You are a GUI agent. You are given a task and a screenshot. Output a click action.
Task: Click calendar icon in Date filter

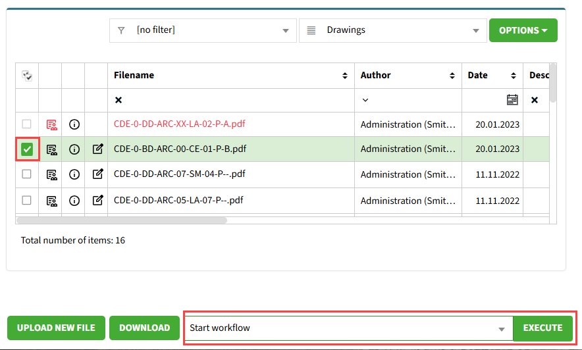pos(512,100)
